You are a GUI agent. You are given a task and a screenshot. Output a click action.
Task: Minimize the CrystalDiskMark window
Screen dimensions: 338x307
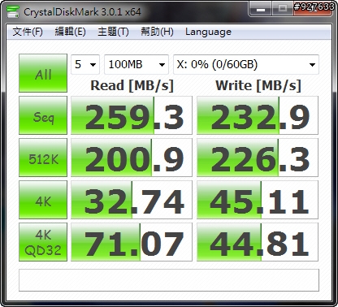(260, 9)
